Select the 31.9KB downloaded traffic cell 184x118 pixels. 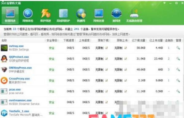(x=141, y=59)
